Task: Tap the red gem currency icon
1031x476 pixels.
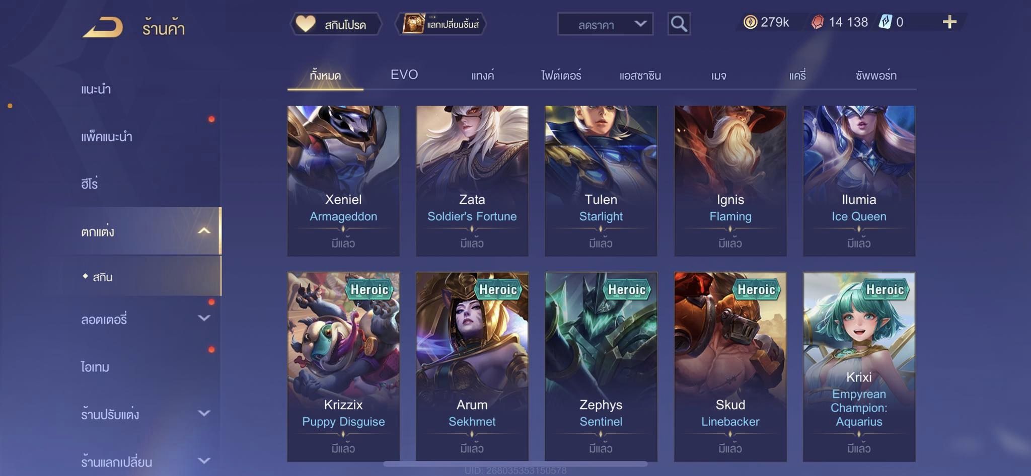Action: [818, 22]
